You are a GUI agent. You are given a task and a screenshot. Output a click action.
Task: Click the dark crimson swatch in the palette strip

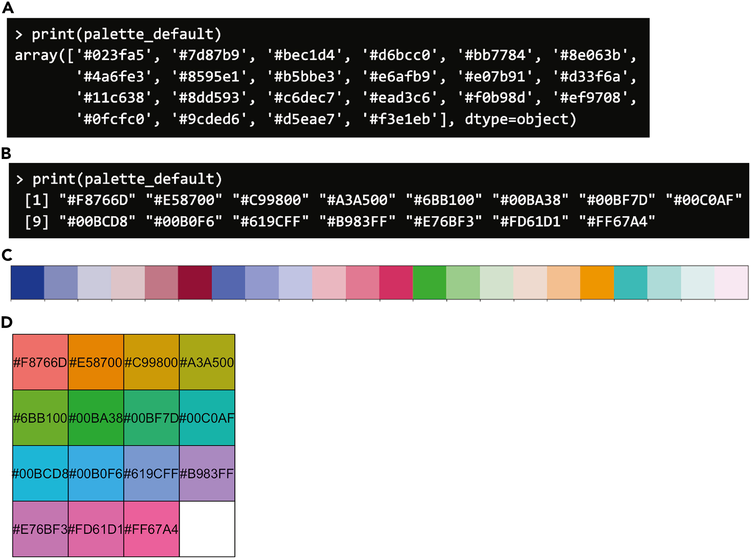195,283
